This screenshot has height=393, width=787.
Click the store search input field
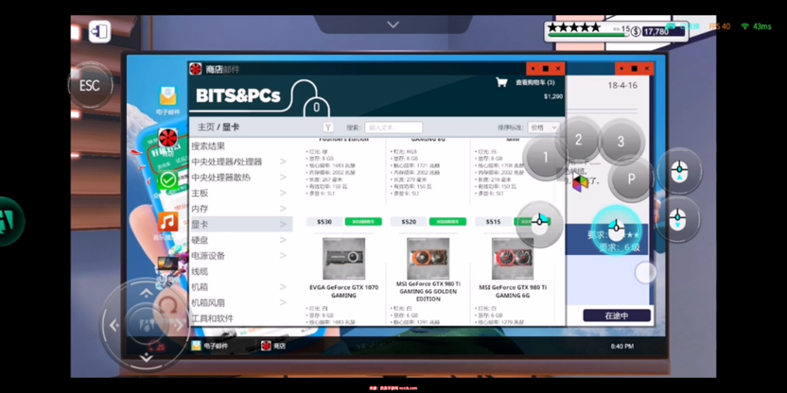[393, 128]
